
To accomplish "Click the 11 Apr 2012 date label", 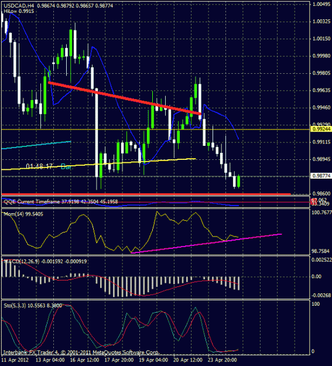I will tap(15, 360).
